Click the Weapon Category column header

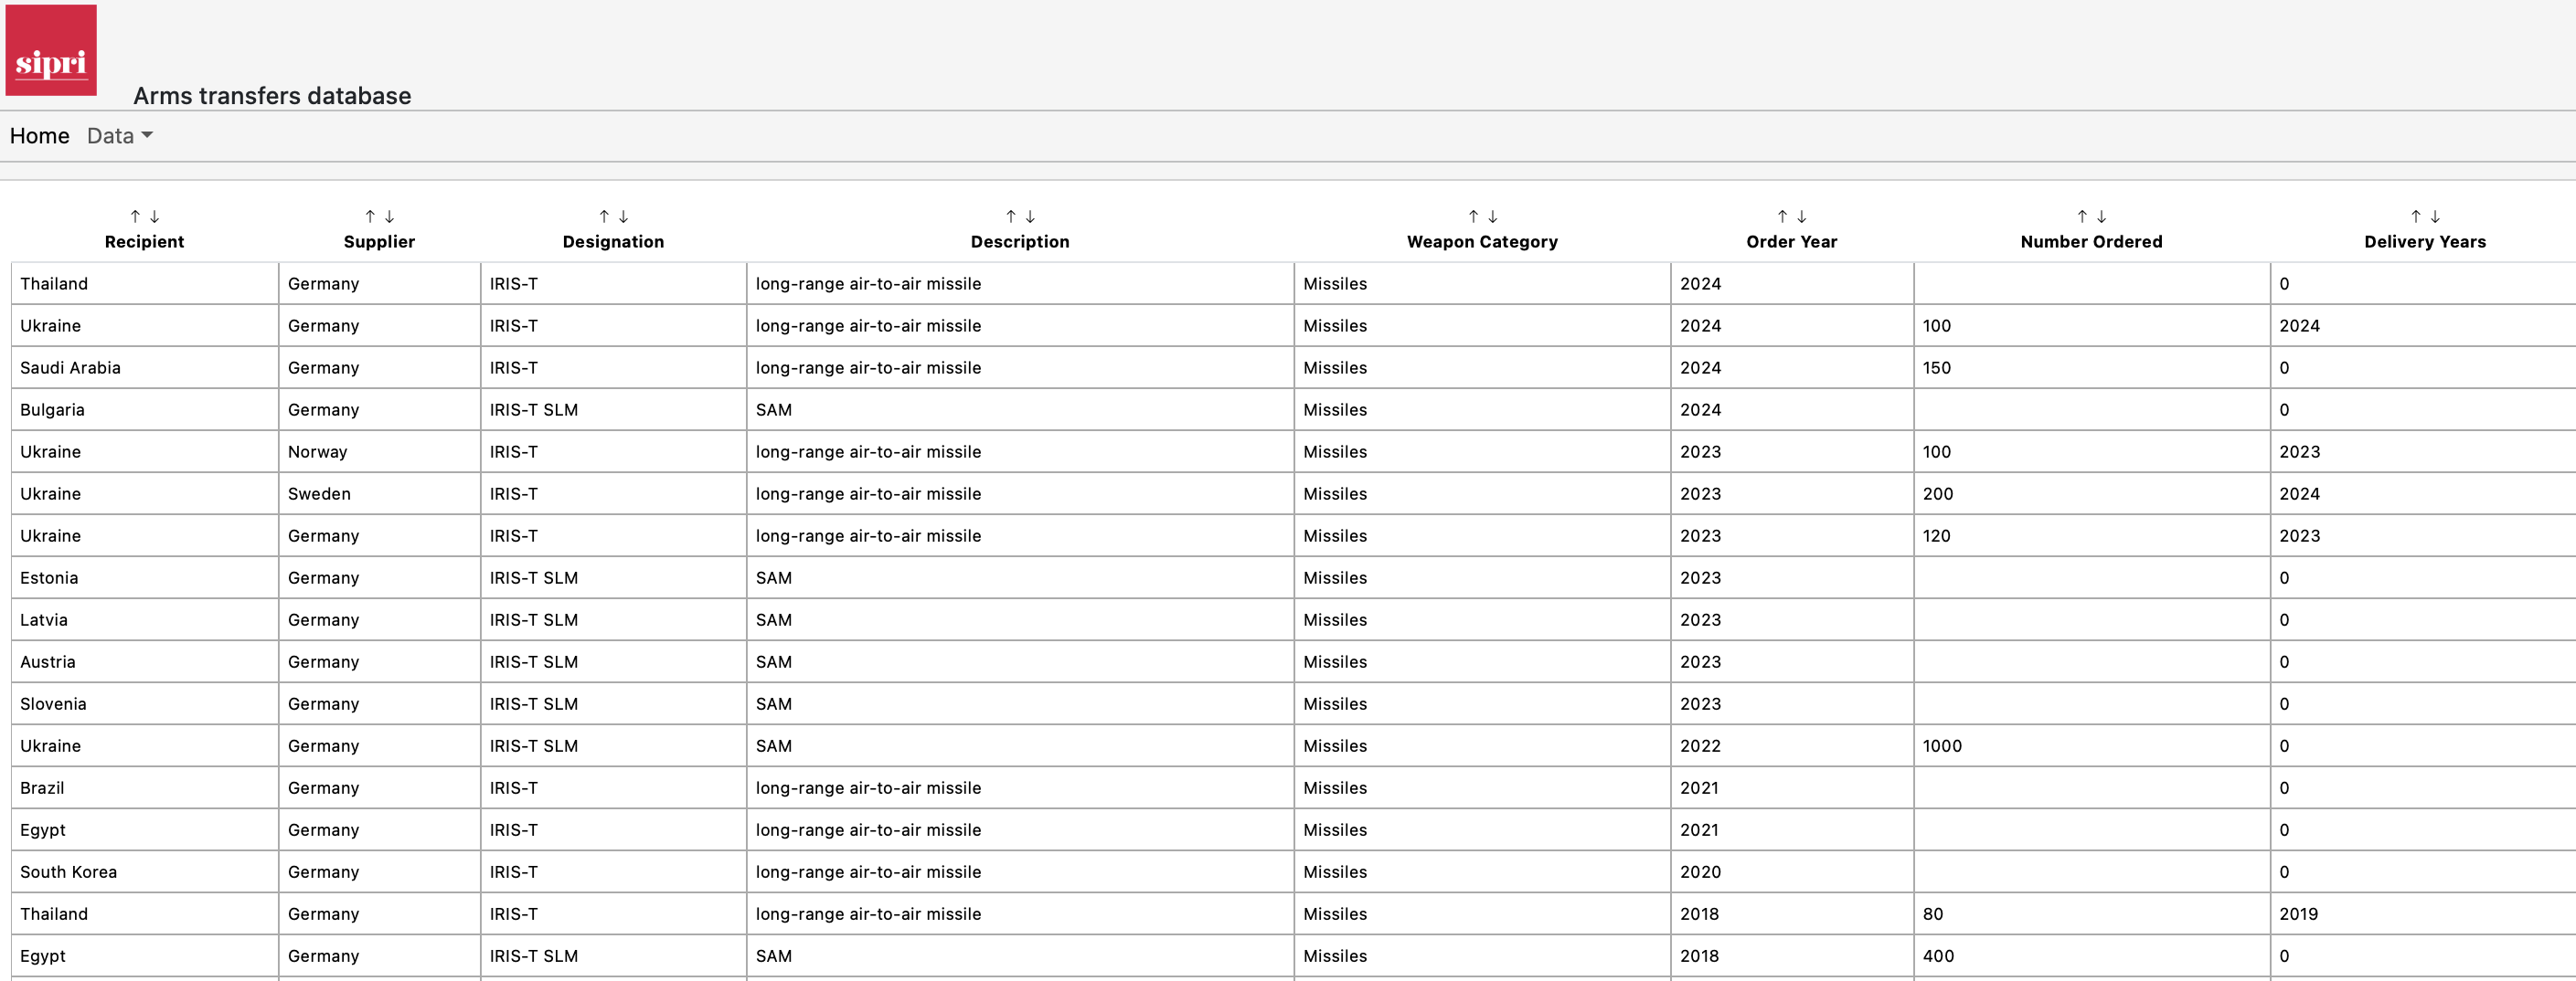click(x=1482, y=242)
